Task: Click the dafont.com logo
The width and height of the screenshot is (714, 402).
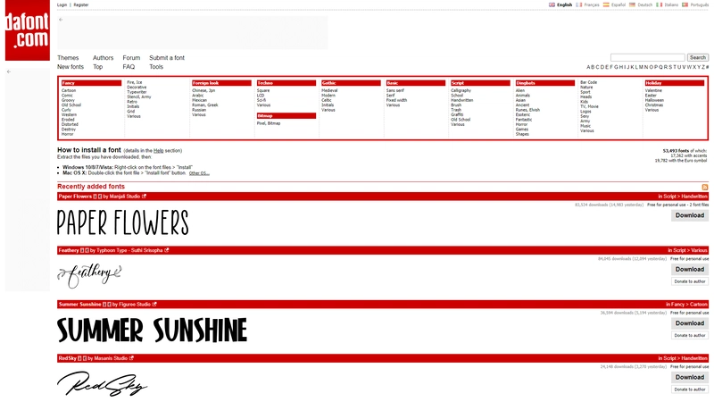Action: pyautogui.click(x=27, y=31)
